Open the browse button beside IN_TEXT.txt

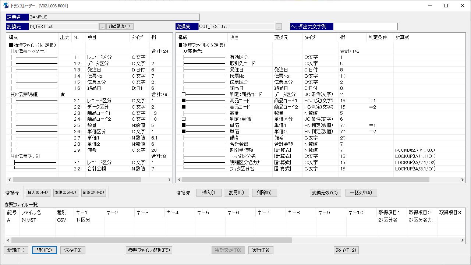(x=103, y=26)
